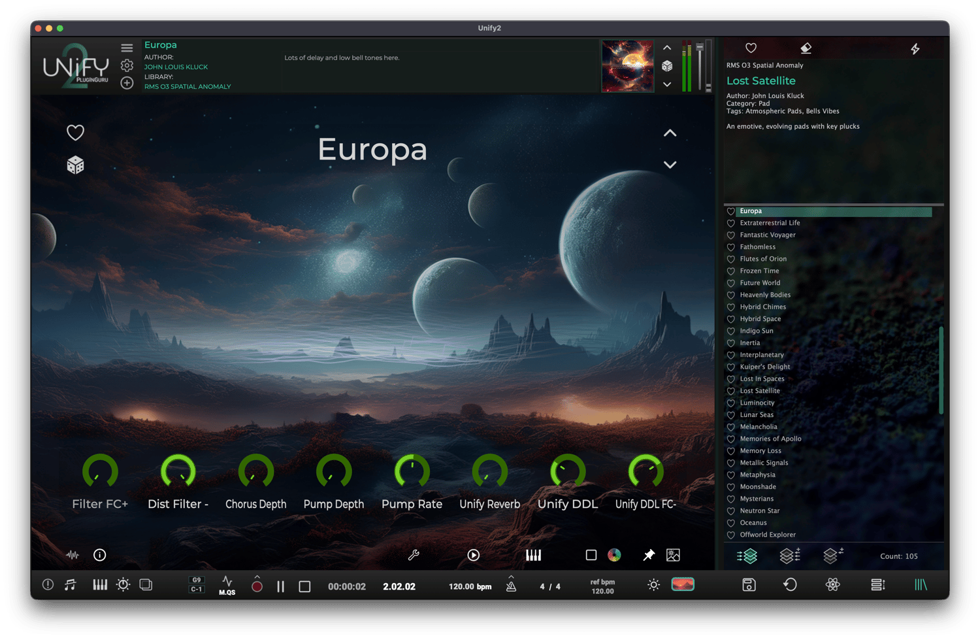Open the color wheel icon
The height and width of the screenshot is (640, 980).
(x=614, y=555)
